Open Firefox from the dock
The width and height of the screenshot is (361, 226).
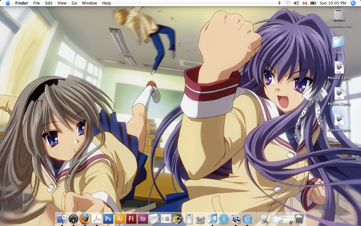pos(85,219)
